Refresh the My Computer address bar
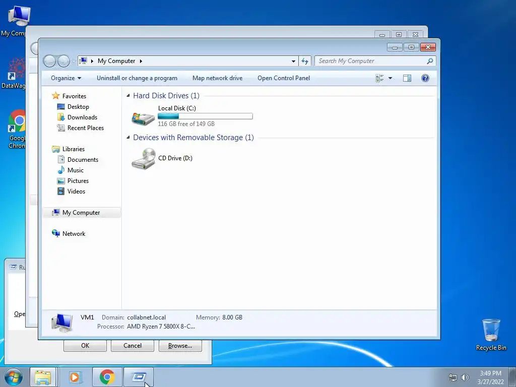The height and width of the screenshot is (387, 516). click(305, 61)
